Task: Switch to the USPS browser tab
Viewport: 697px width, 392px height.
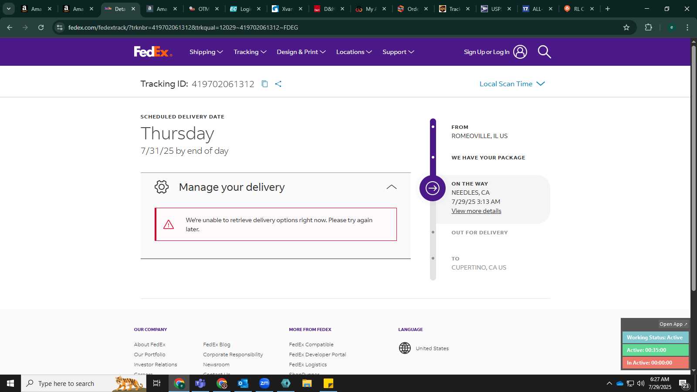Action: [x=496, y=9]
